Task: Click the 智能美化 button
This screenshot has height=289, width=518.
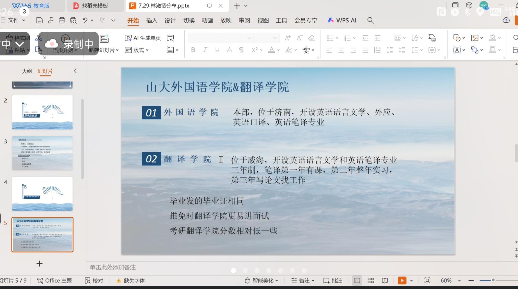Action: [x=262, y=281]
